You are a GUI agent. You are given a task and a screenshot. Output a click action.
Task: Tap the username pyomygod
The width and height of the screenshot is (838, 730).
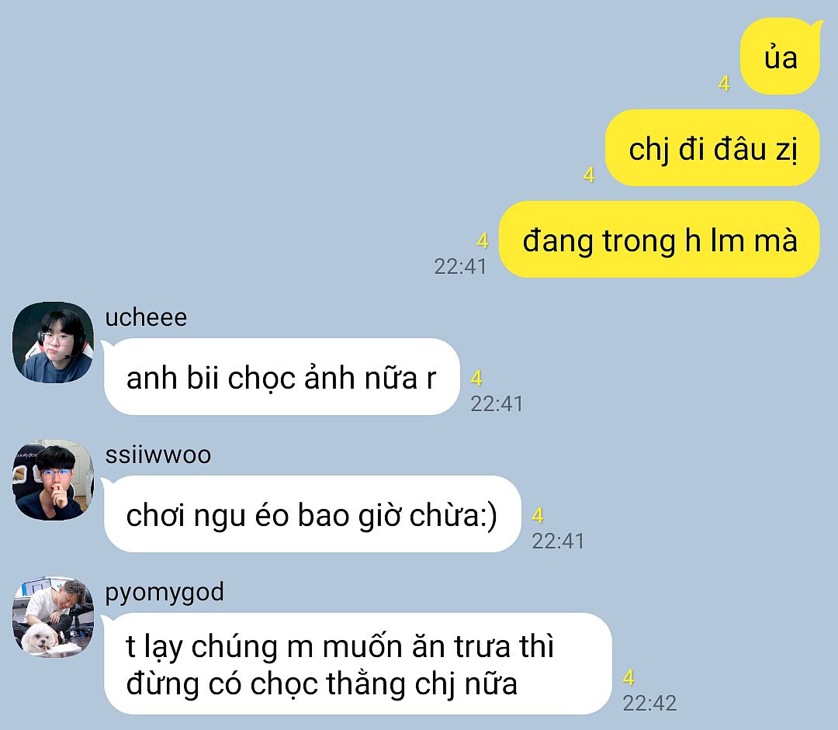pos(164,593)
